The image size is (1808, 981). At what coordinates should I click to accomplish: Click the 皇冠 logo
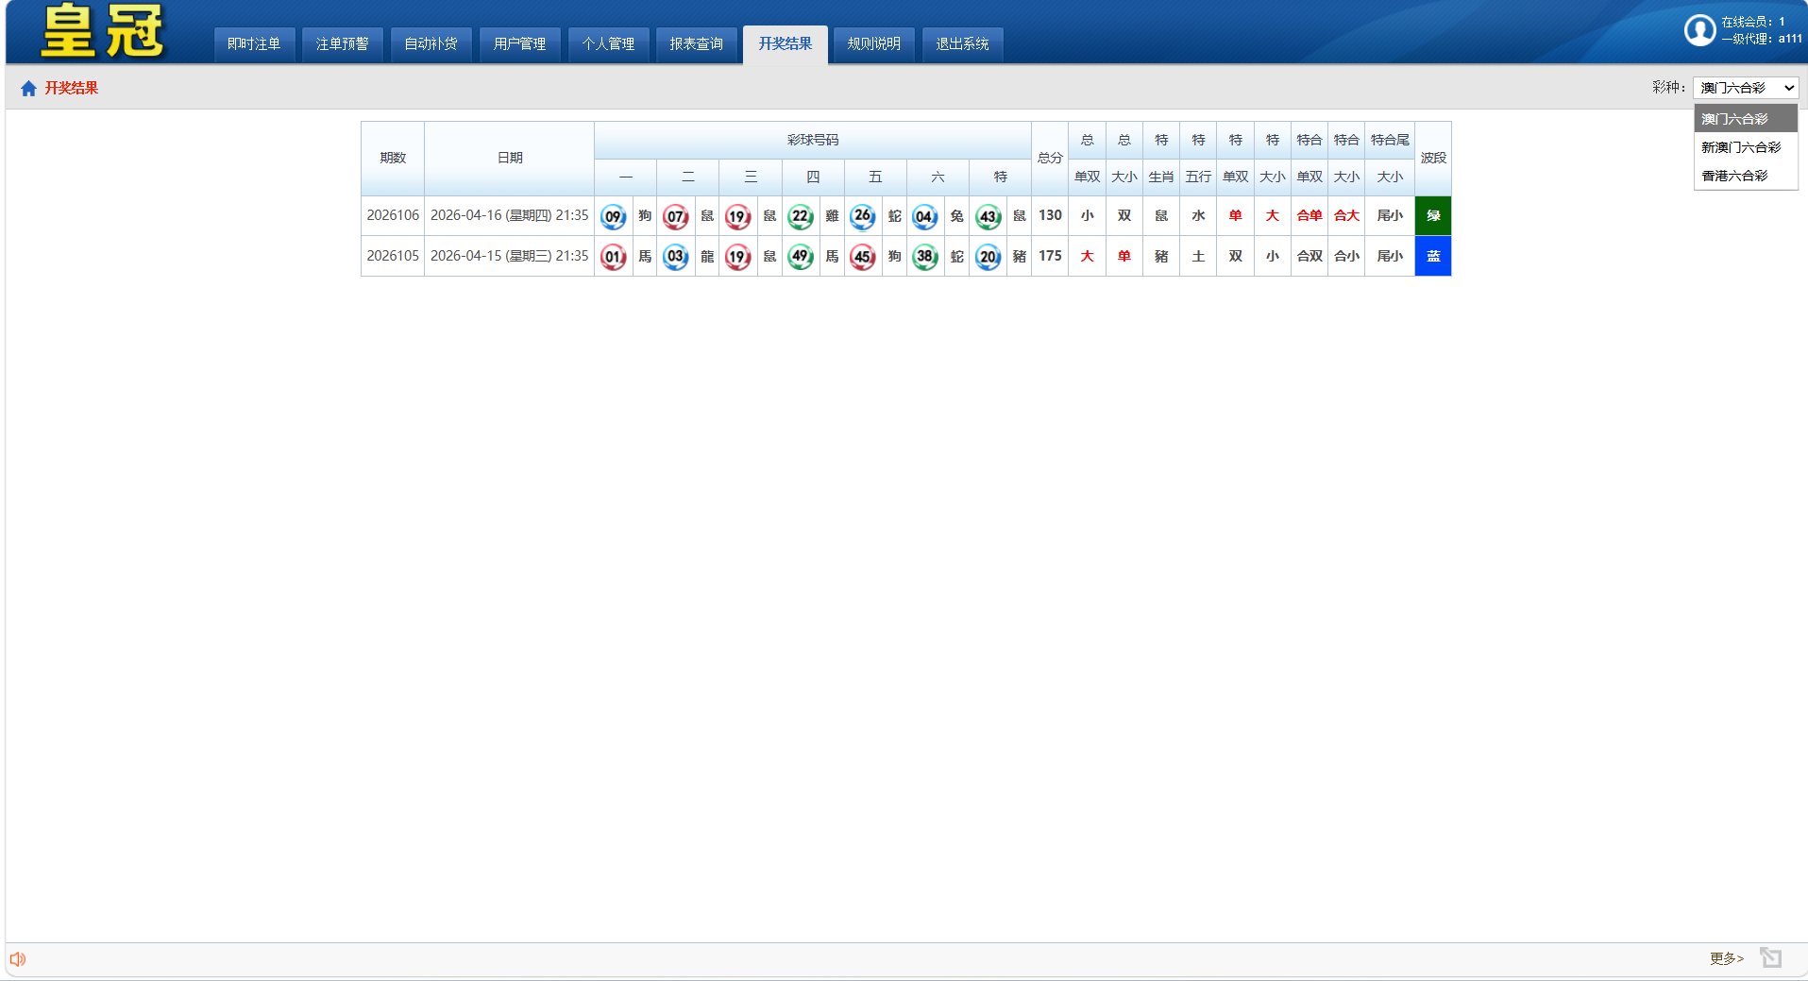pos(103,31)
